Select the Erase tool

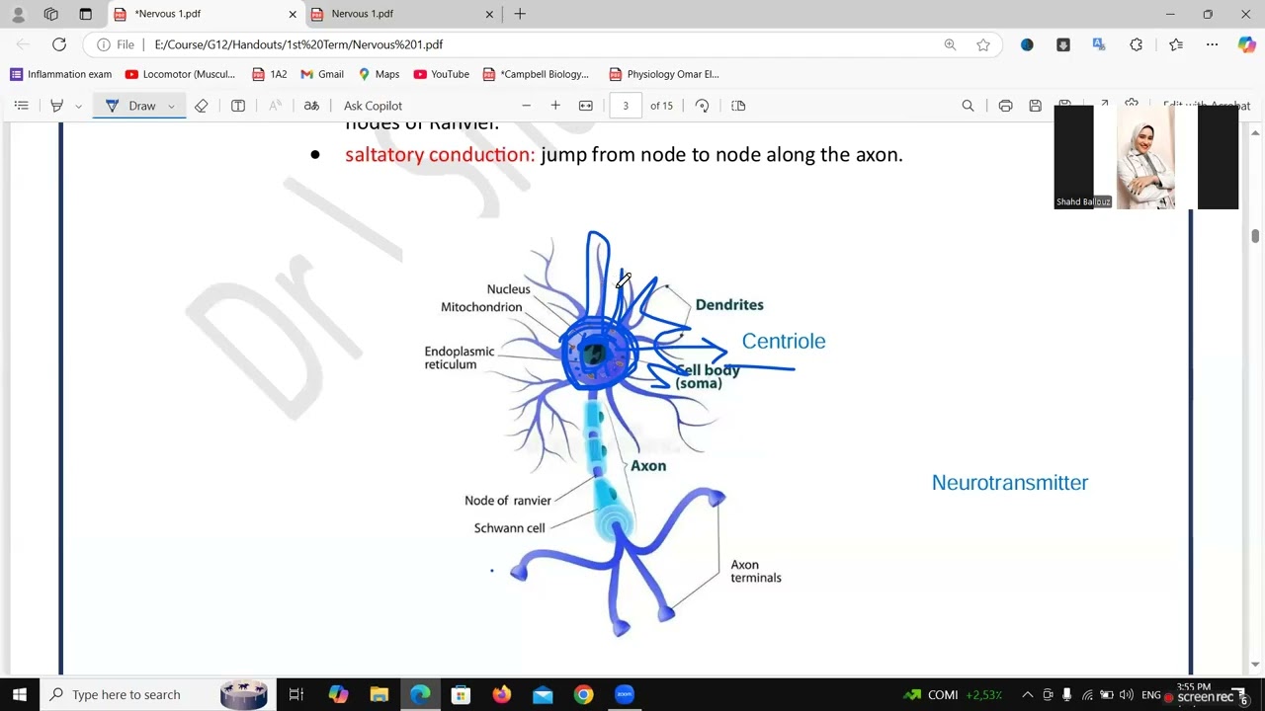click(202, 106)
